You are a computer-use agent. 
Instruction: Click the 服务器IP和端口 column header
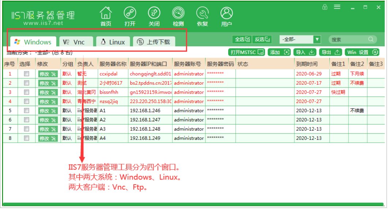(150, 64)
